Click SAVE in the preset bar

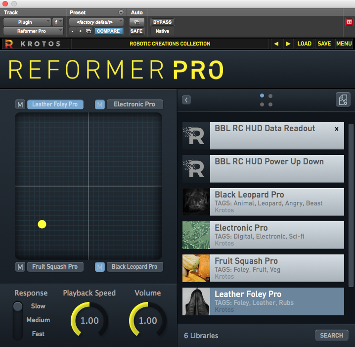click(324, 44)
